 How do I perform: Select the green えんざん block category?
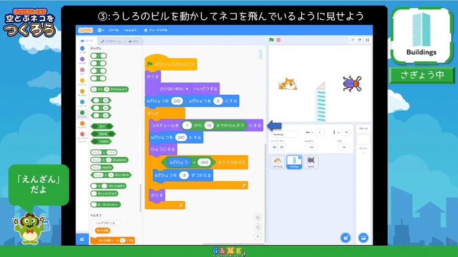[82, 114]
